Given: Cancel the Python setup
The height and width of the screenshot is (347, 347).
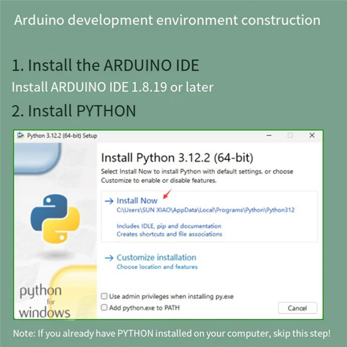Looking at the screenshot, I should [x=297, y=308].
